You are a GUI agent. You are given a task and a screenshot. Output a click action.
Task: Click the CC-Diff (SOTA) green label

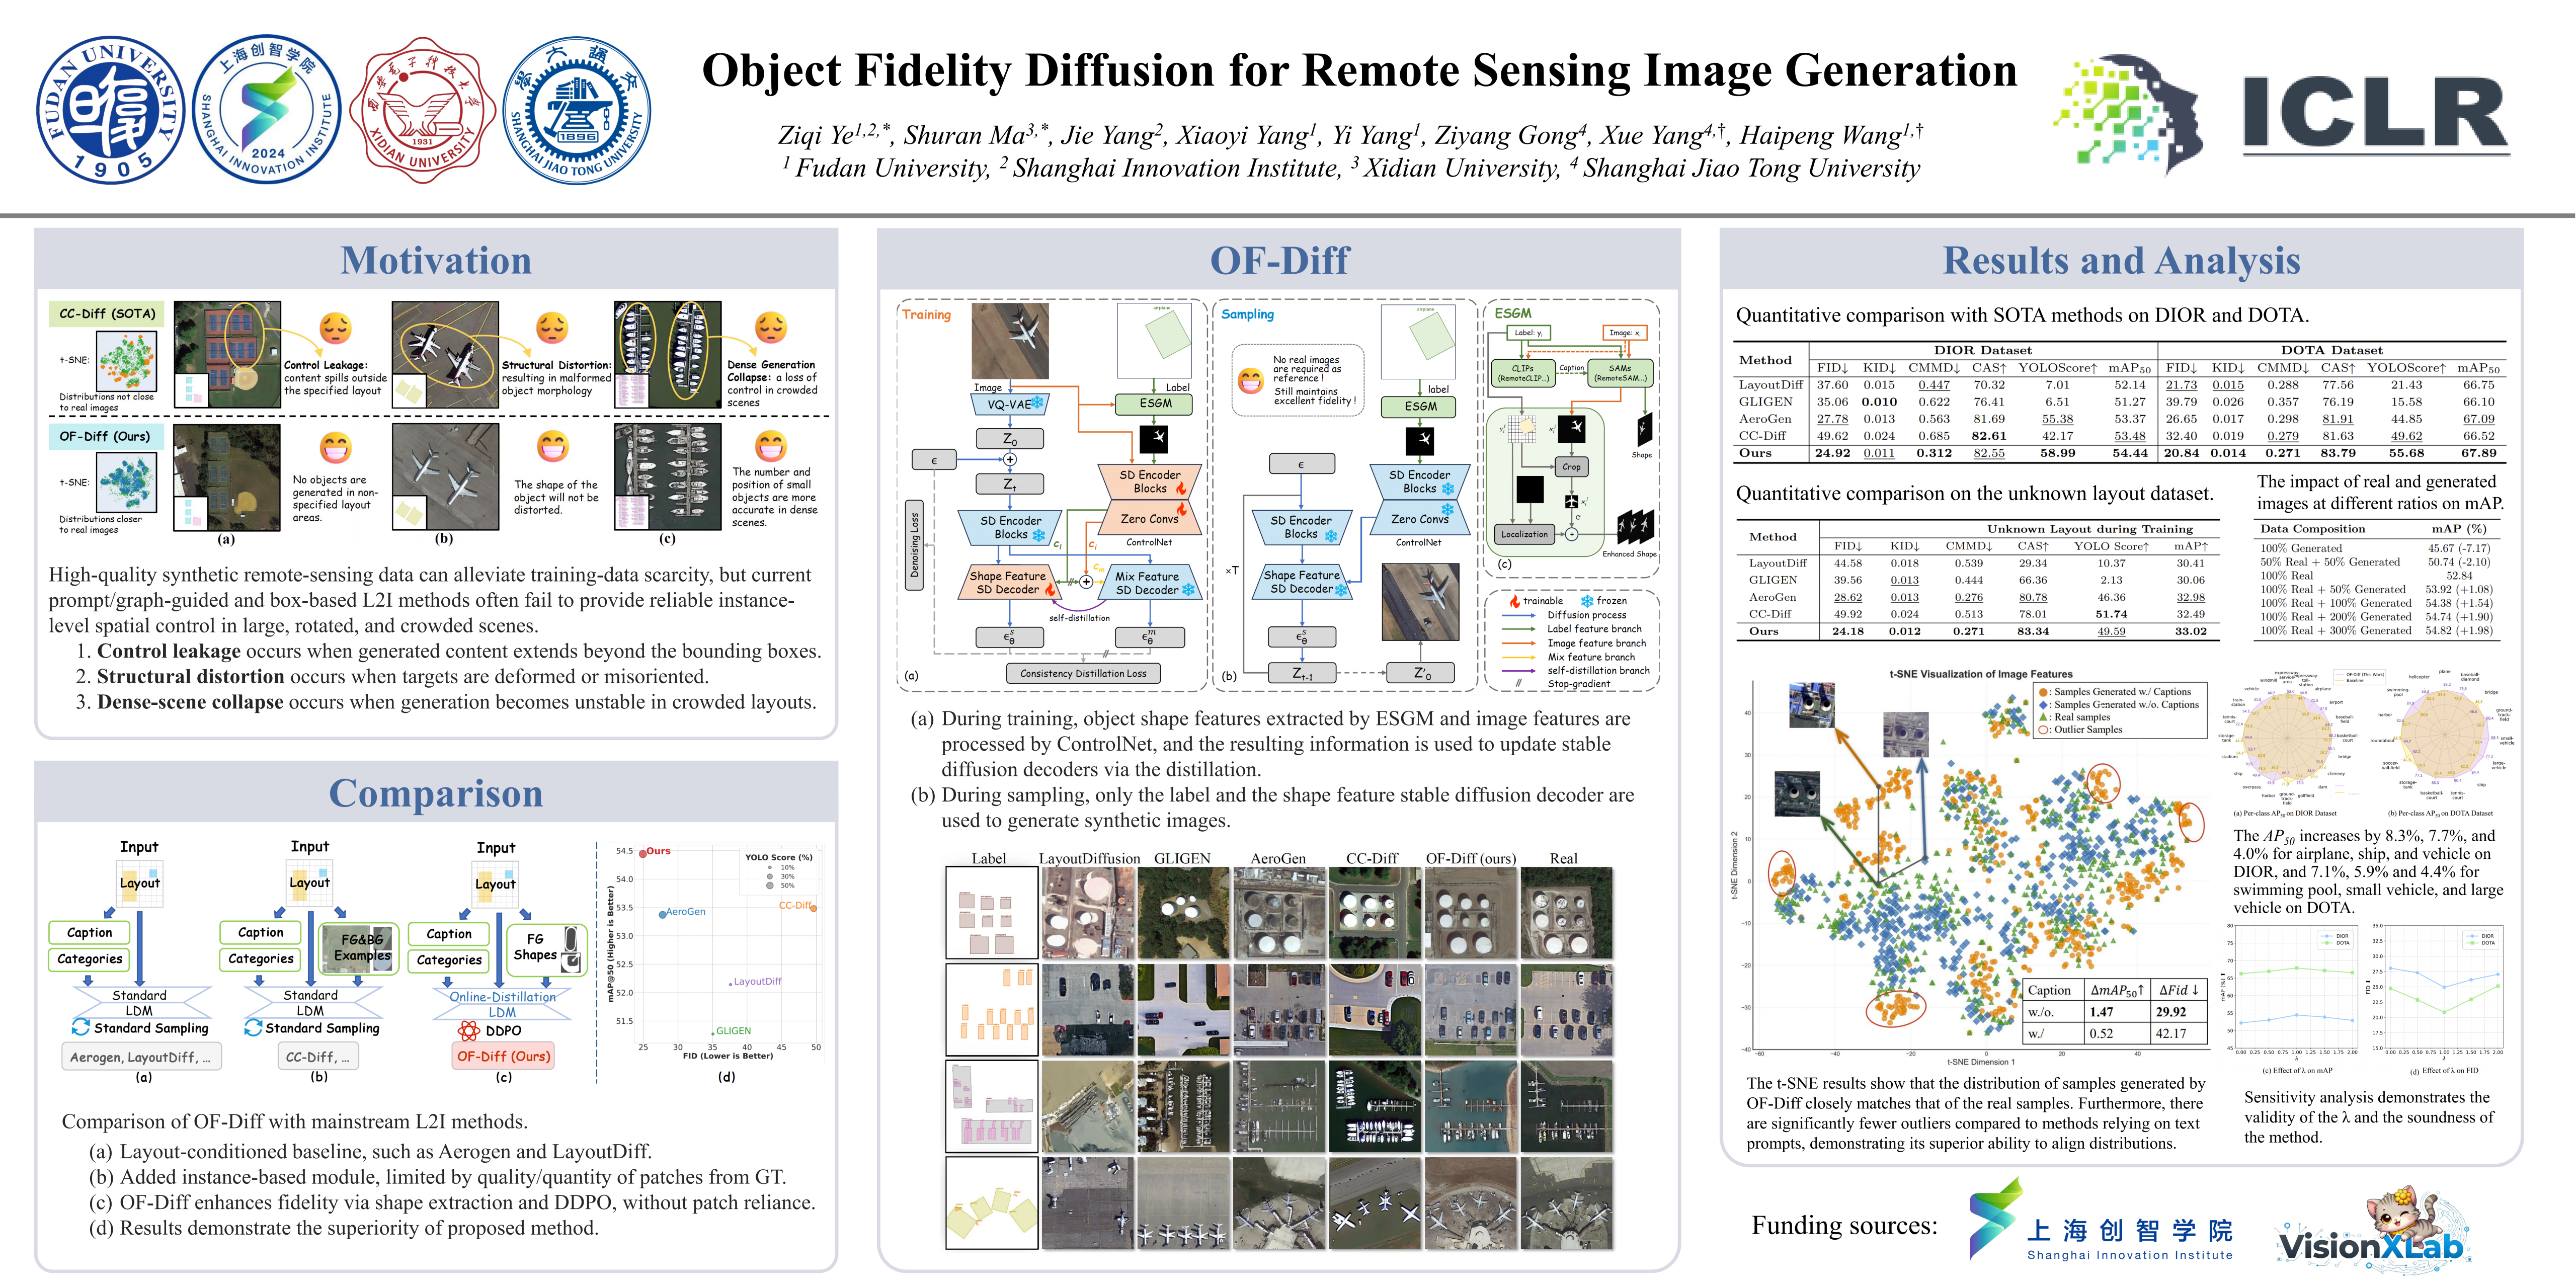click(x=107, y=313)
